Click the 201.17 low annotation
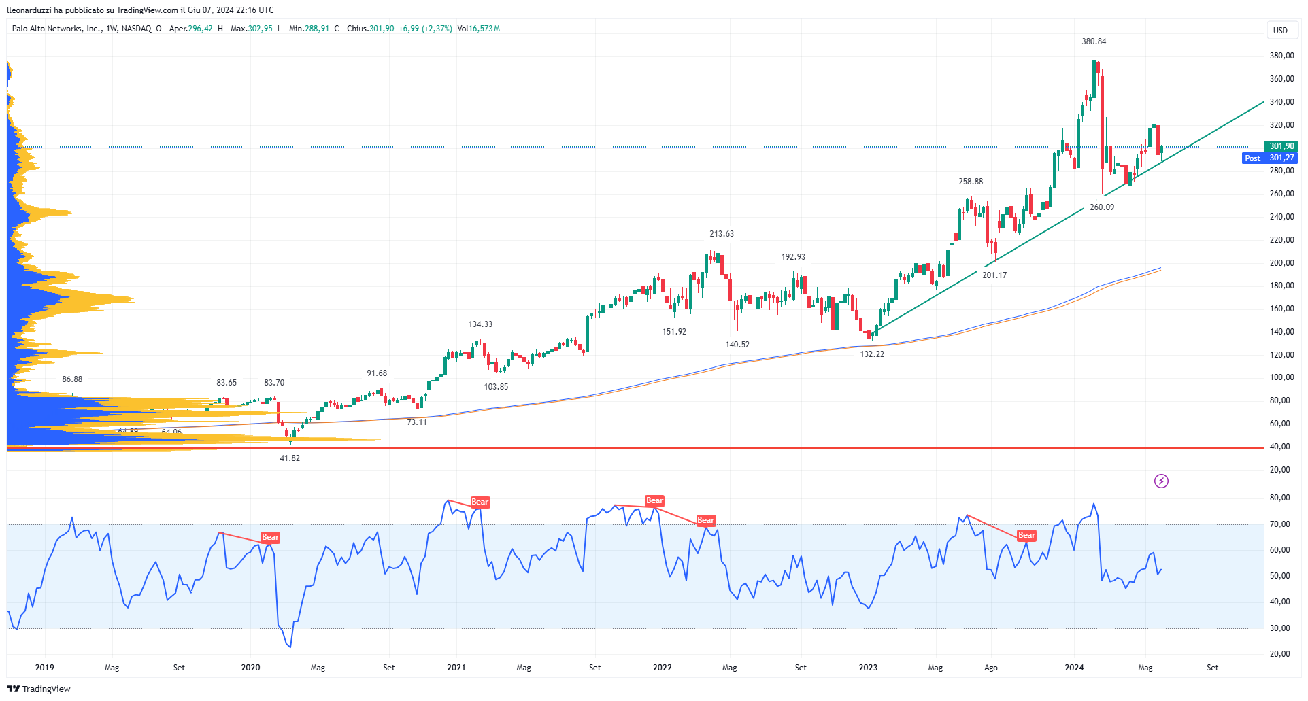 tap(994, 275)
